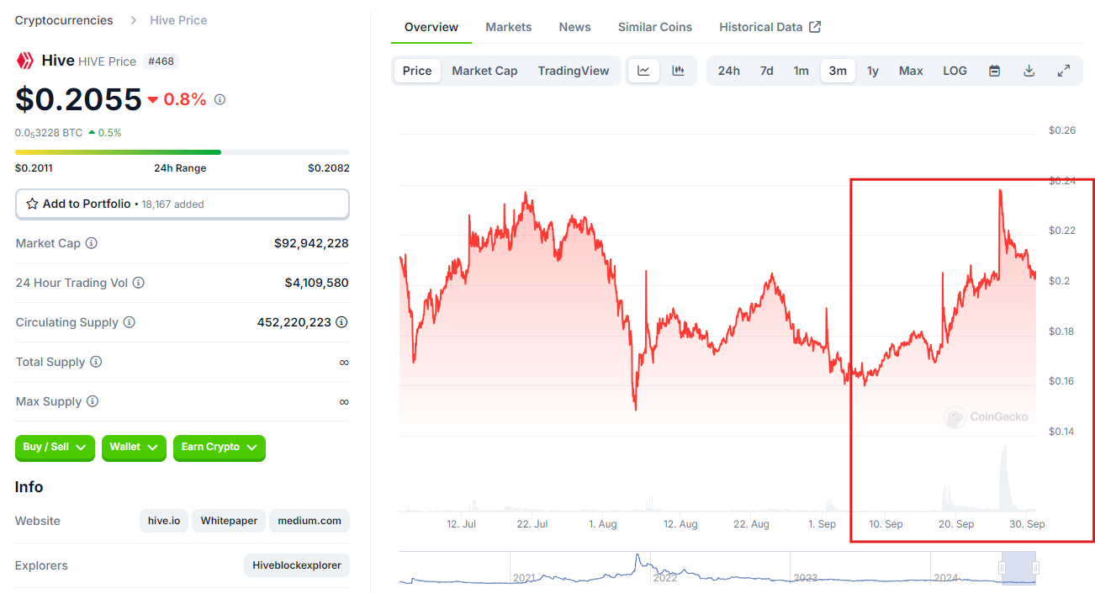1095x594 pixels.
Task: Click the right handle of the range navigator
Action: point(1036,568)
